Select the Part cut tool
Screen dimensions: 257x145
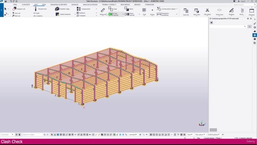(16, 16)
